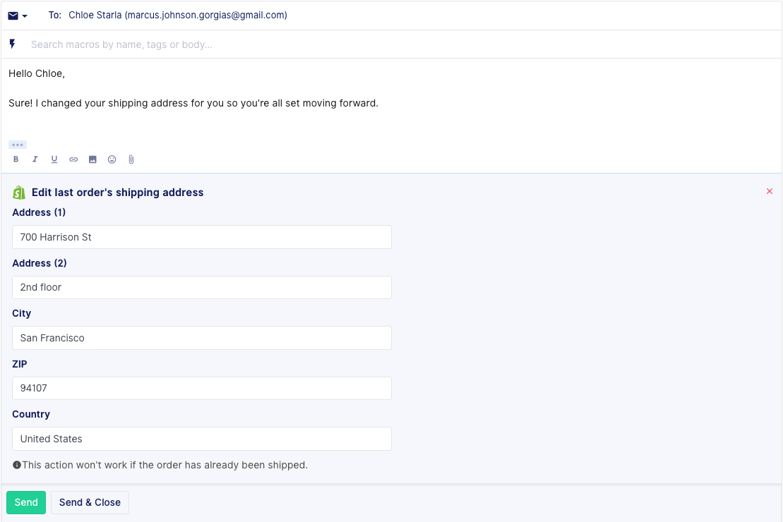Click the City input field

point(202,338)
